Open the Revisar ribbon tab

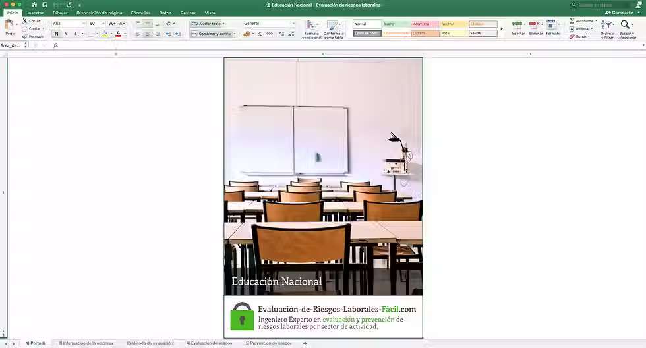(x=188, y=13)
